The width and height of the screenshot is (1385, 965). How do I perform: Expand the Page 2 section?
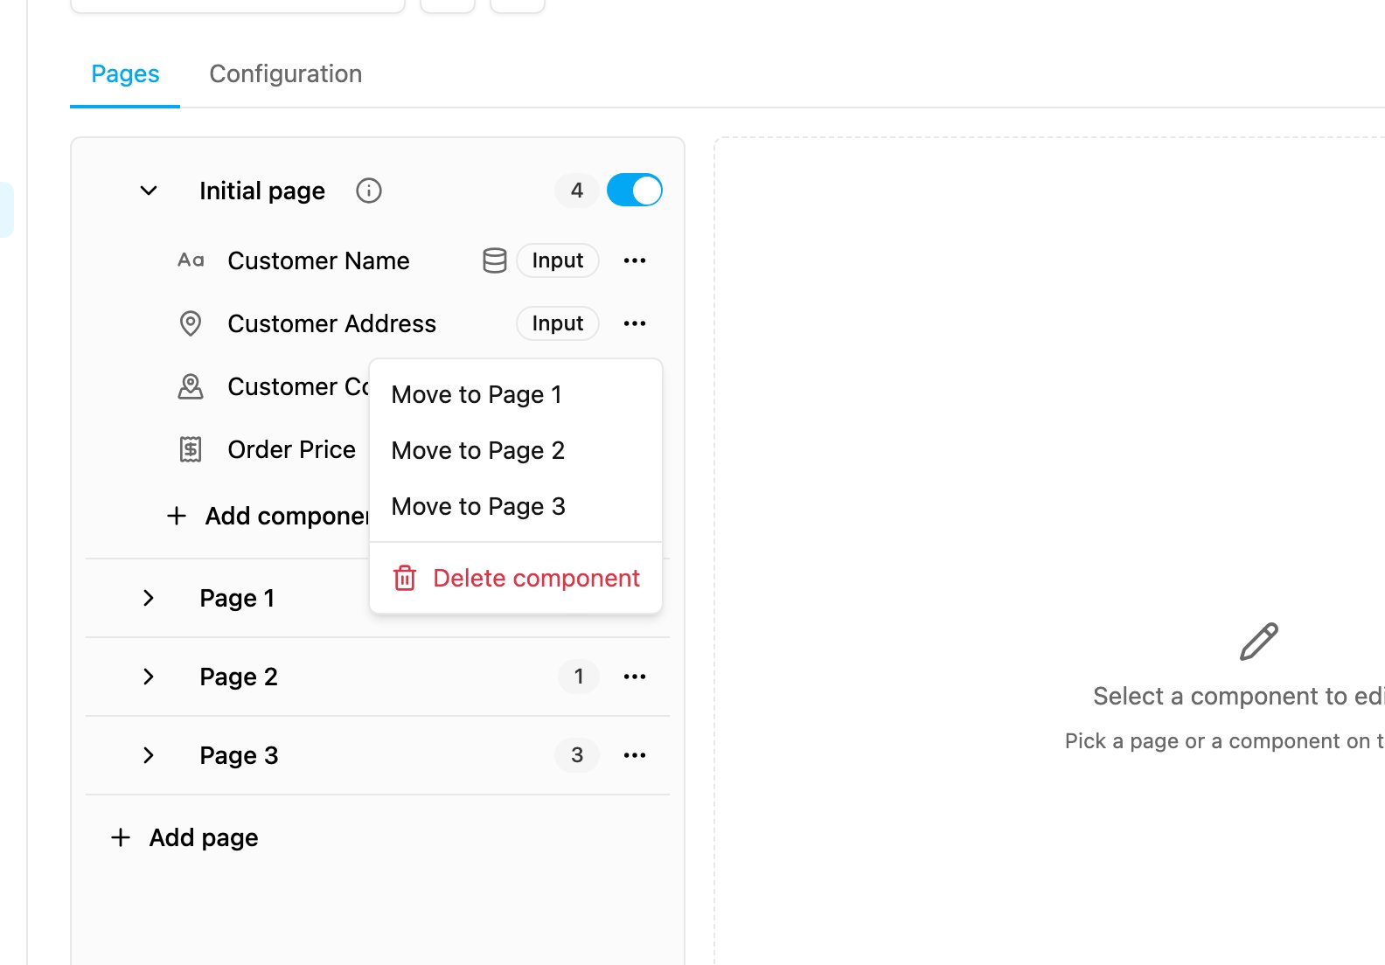(x=149, y=677)
